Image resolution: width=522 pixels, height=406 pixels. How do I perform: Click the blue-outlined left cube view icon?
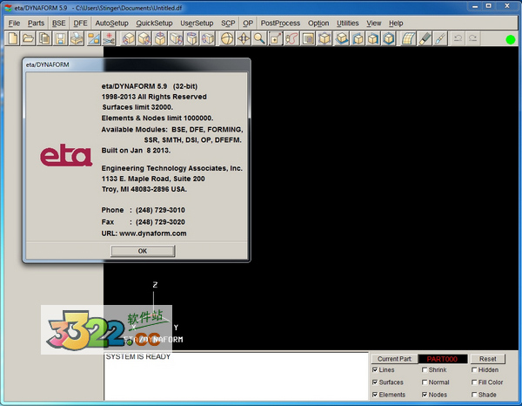click(x=358, y=38)
